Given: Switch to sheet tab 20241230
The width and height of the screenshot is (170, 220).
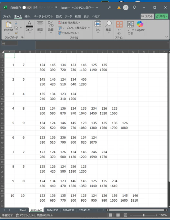Looking at the screenshot, I should tap(52, 210).
